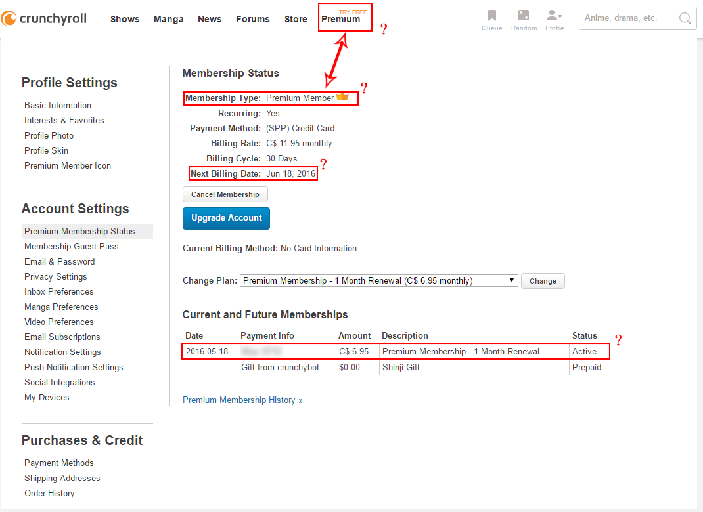Click the Cancel Membership button
The height and width of the screenshot is (512, 703).
point(225,194)
